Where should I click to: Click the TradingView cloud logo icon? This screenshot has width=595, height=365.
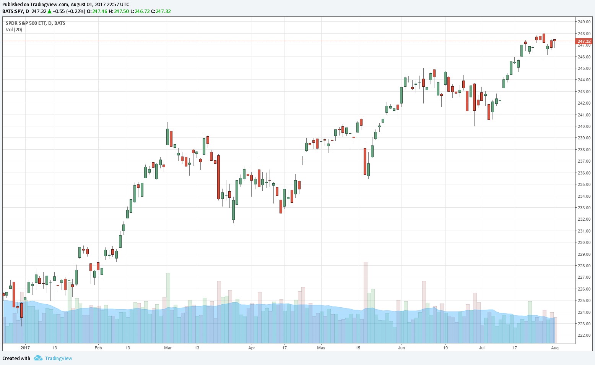click(x=37, y=358)
